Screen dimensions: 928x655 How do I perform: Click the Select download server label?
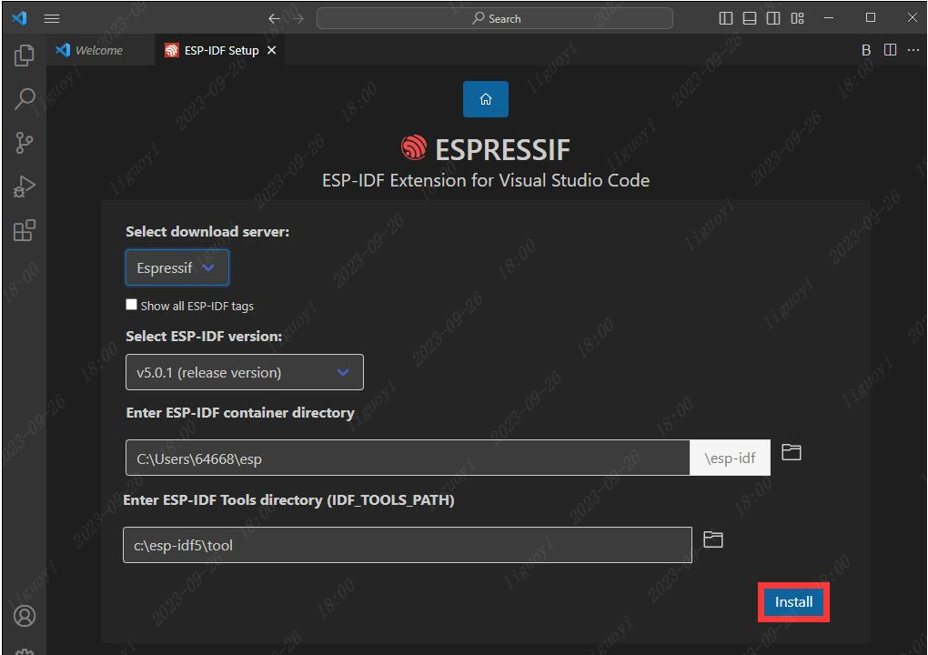207,231
